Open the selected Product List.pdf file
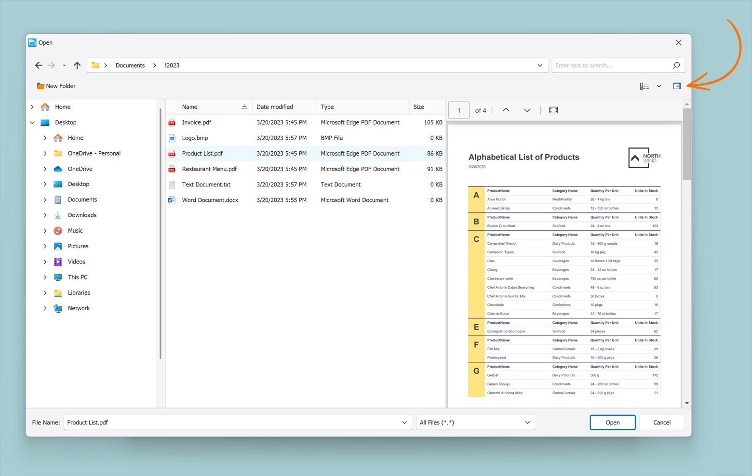The image size is (752, 476). click(612, 422)
